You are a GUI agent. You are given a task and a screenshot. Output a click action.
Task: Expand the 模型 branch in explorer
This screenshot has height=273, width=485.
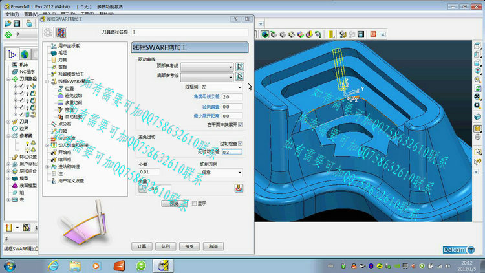pyautogui.click(x=8, y=179)
